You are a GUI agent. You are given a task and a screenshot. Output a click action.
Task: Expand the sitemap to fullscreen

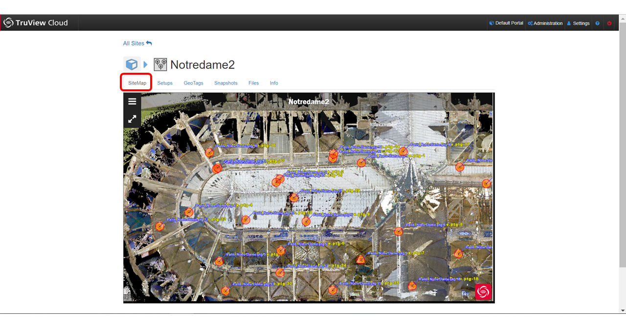tap(132, 119)
